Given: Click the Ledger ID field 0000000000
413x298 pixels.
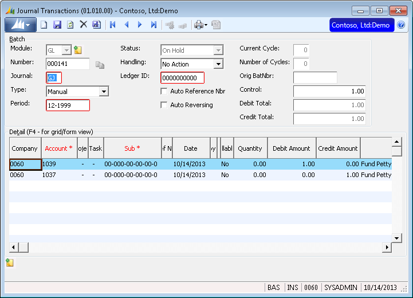Looking at the screenshot, I should pyautogui.click(x=182, y=78).
